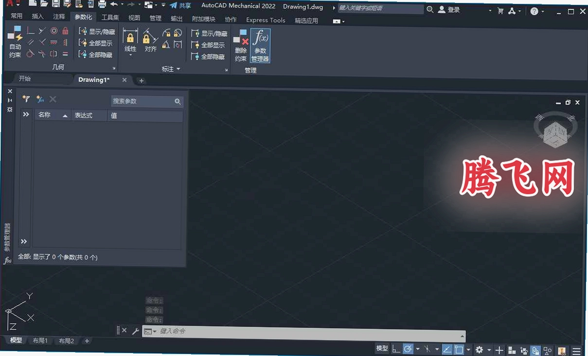
Task: Open the 注释 ribbon tab
Action: click(x=59, y=17)
